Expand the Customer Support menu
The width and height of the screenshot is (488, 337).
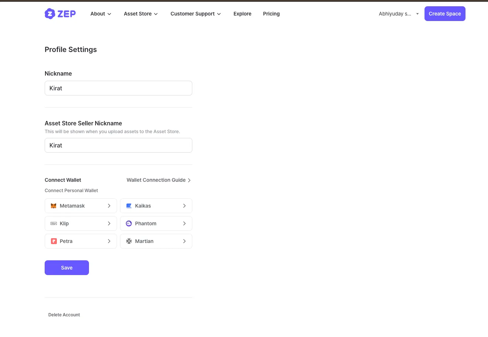(x=196, y=14)
